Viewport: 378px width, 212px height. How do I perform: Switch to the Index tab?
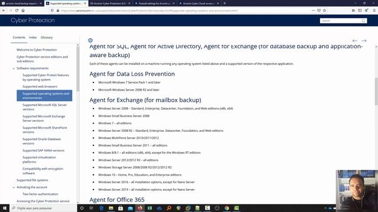pos(33,38)
